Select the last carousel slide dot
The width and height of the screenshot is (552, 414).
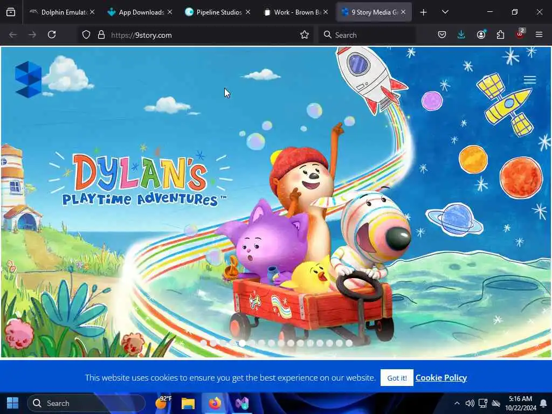[349, 343]
